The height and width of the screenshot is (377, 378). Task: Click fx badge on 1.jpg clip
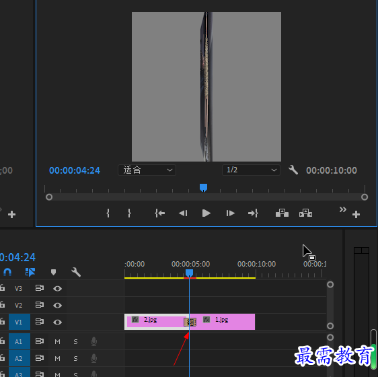click(x=206, y=320)
